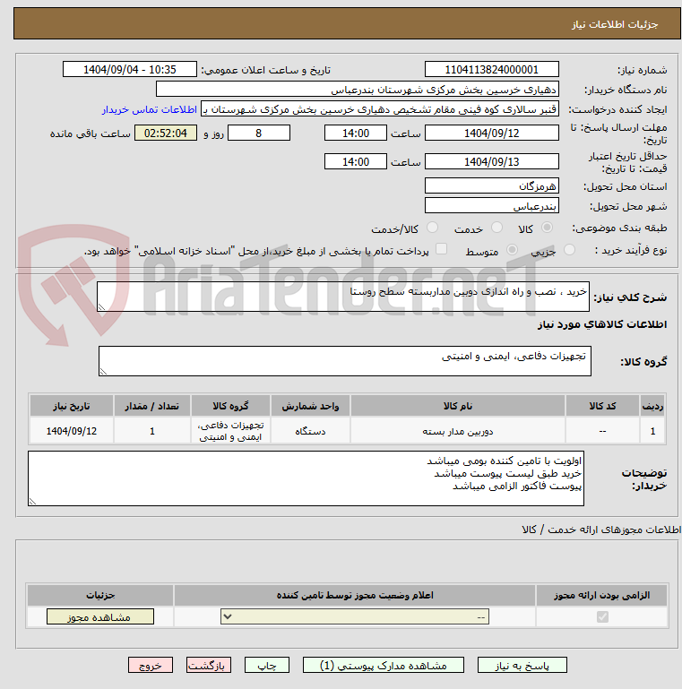Screen dimensions: 682x689
Task: Click the remaining time 02:52:04 field
Action: (166, 133)
